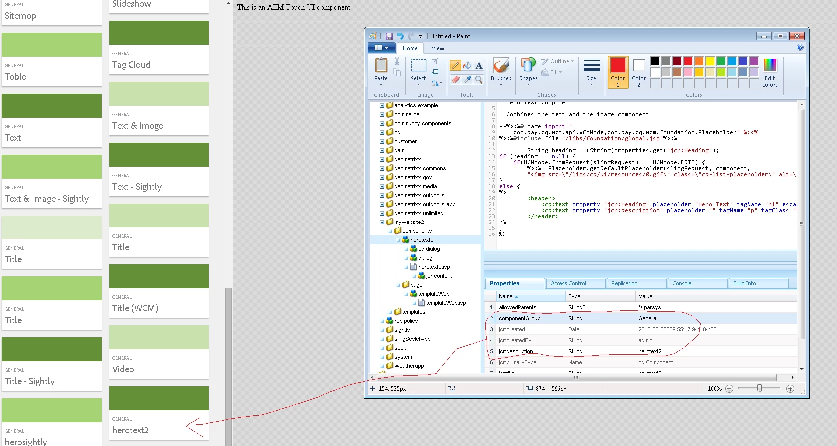This screenshot has height=446, width=837.
Task: Open the shape Fill dropdown
Action: [552, 72]
